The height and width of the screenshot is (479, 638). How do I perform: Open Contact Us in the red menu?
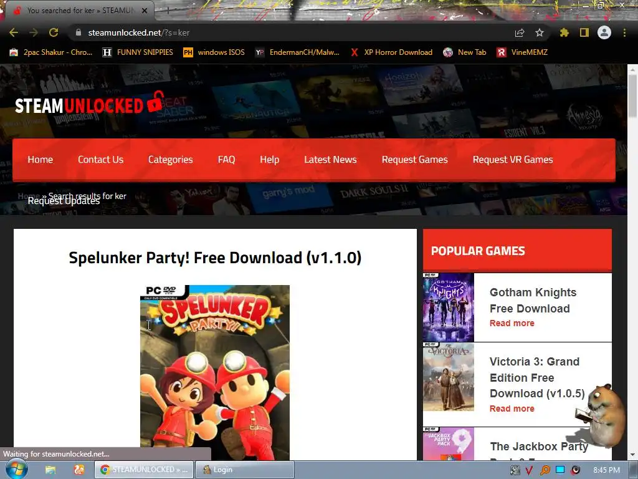pos(100,160)
